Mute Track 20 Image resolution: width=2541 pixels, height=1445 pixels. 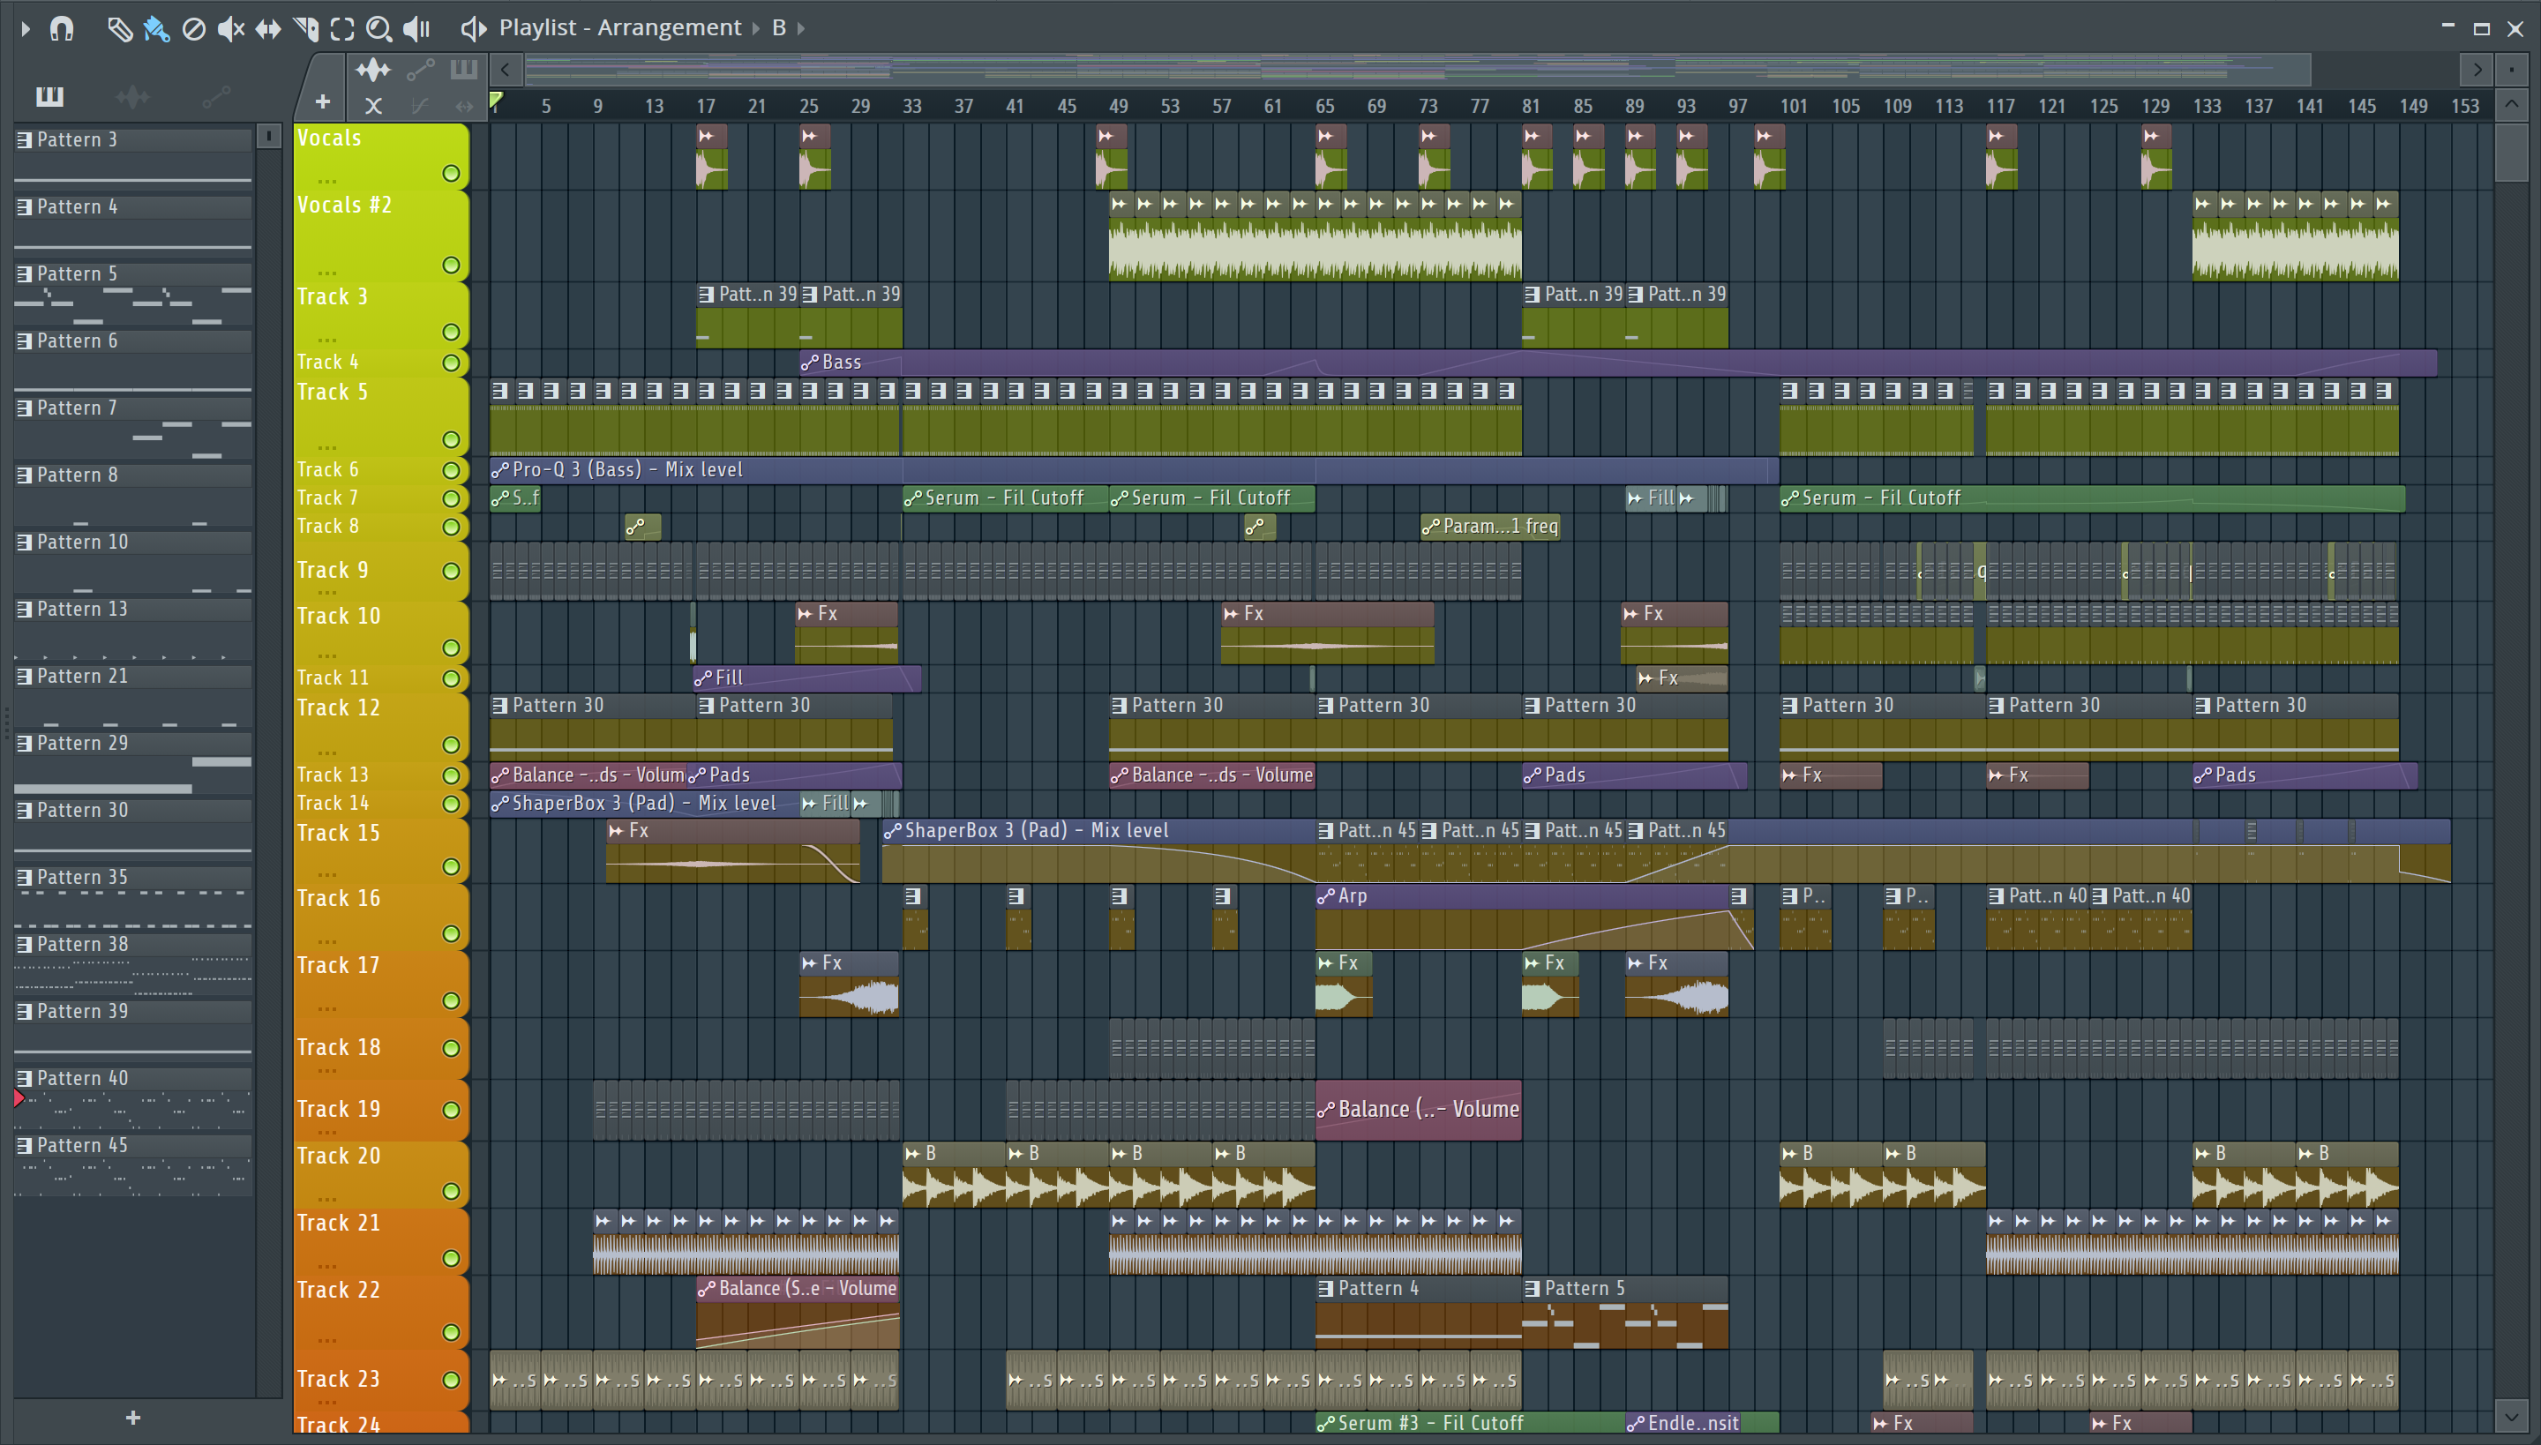click(x=451, y=1191)
